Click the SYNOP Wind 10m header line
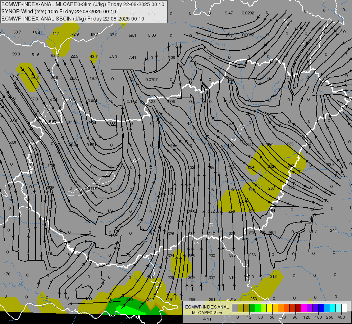352x324 pixels. click(x=59, y=12)
